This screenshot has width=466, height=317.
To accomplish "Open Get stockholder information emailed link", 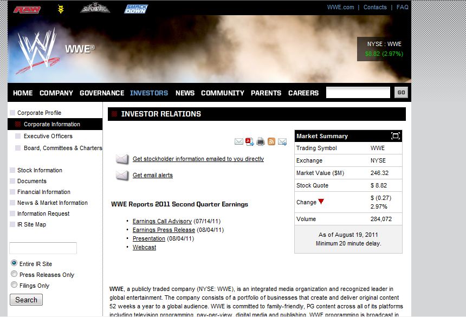I will pyautogui.click(x=198, y=159).
